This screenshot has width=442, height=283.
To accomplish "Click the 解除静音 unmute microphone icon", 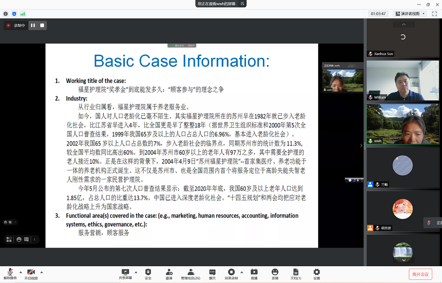I will (x=10, y=272).
